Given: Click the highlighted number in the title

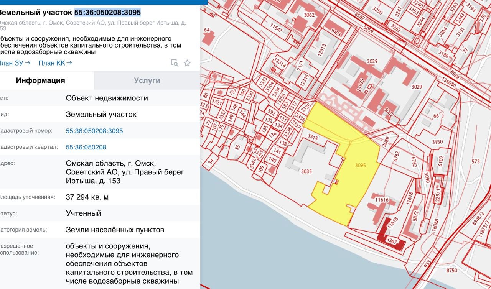Looking at the screenshot, I should (x=107, y=13).
